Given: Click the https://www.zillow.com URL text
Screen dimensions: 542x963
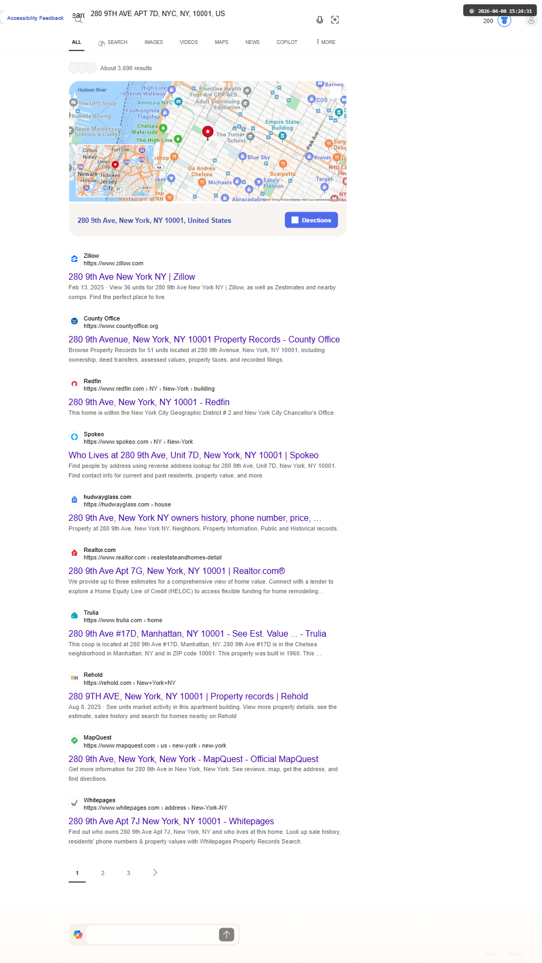Looking at the screenshot, I should coord(114,263).
